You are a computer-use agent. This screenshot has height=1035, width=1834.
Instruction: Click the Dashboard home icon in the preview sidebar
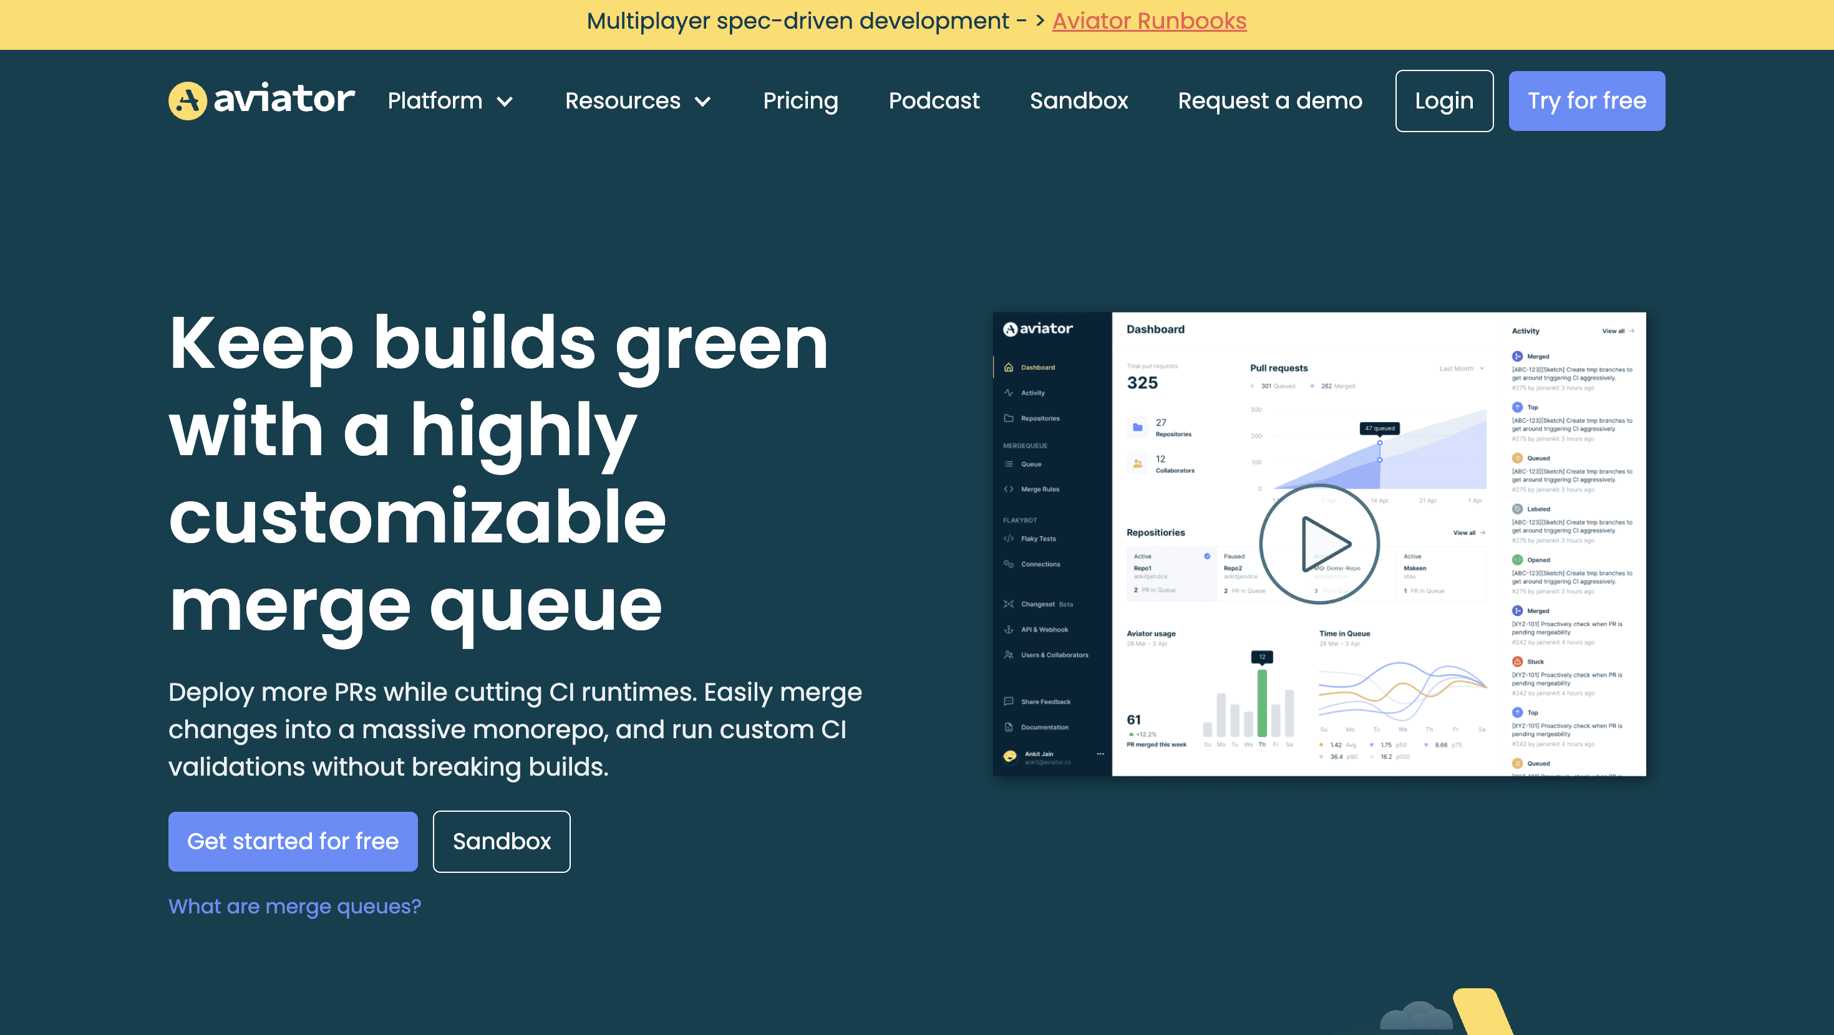[x=1008, y=367]
